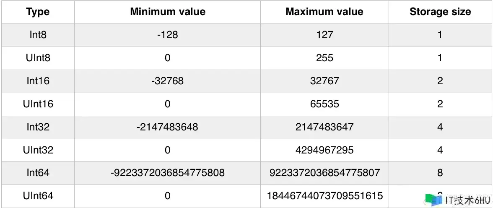Click the Maximum value column header
The width and height of the screenshot is (493, 208).
324,12
